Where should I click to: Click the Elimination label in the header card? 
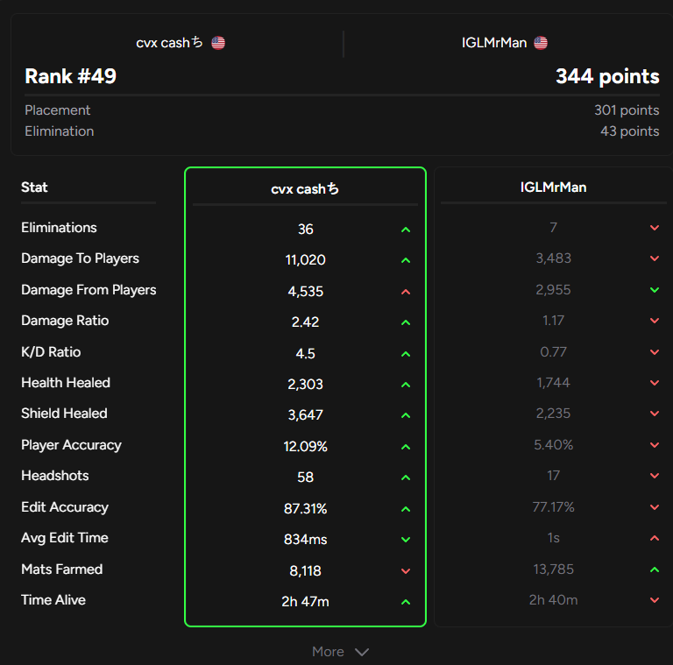pos(60,131)
